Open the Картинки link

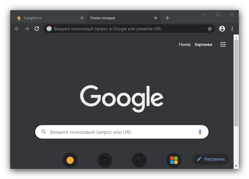pyautogui.click(x=203, y=44)
